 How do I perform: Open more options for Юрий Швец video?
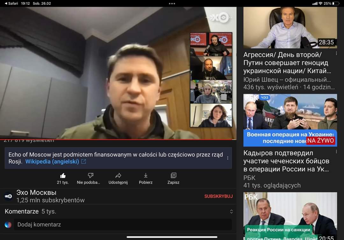coord(336,53)
